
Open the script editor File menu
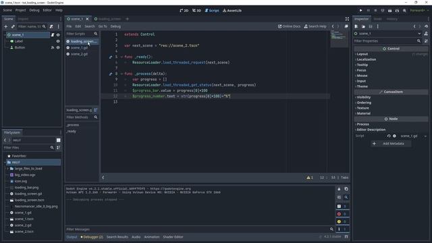coord(69,26)
